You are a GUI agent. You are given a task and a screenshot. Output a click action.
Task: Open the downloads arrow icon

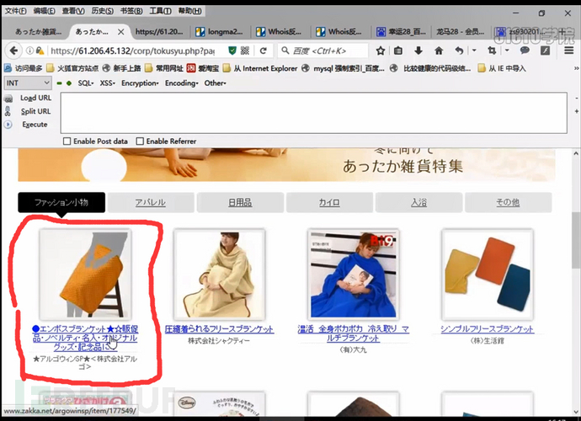click(418, 51)
